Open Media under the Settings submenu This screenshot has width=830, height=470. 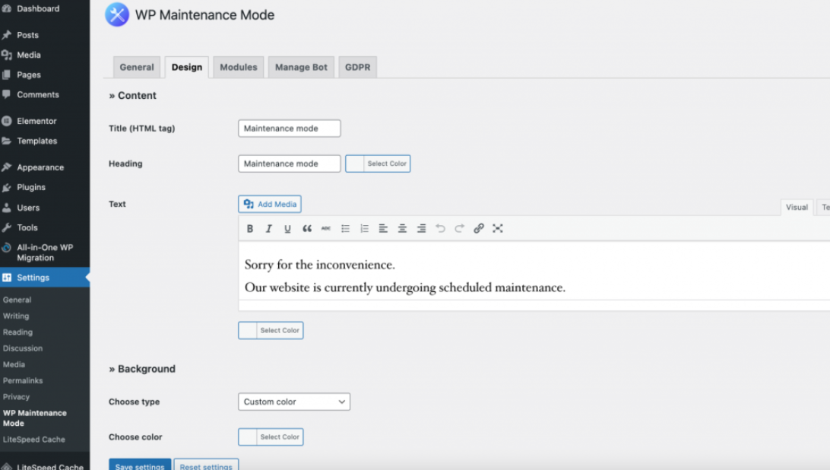(14, 364)
